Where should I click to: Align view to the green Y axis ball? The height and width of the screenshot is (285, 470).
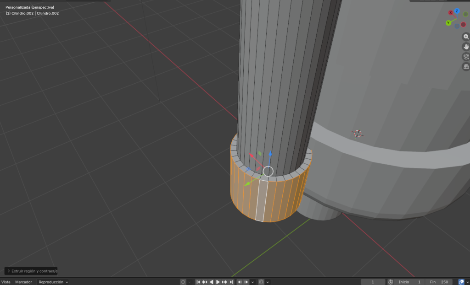[448, 23]
